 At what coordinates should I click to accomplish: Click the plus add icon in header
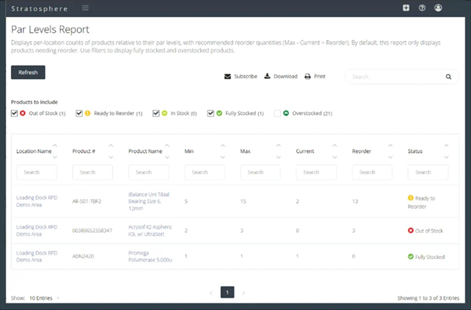point(406,8)
